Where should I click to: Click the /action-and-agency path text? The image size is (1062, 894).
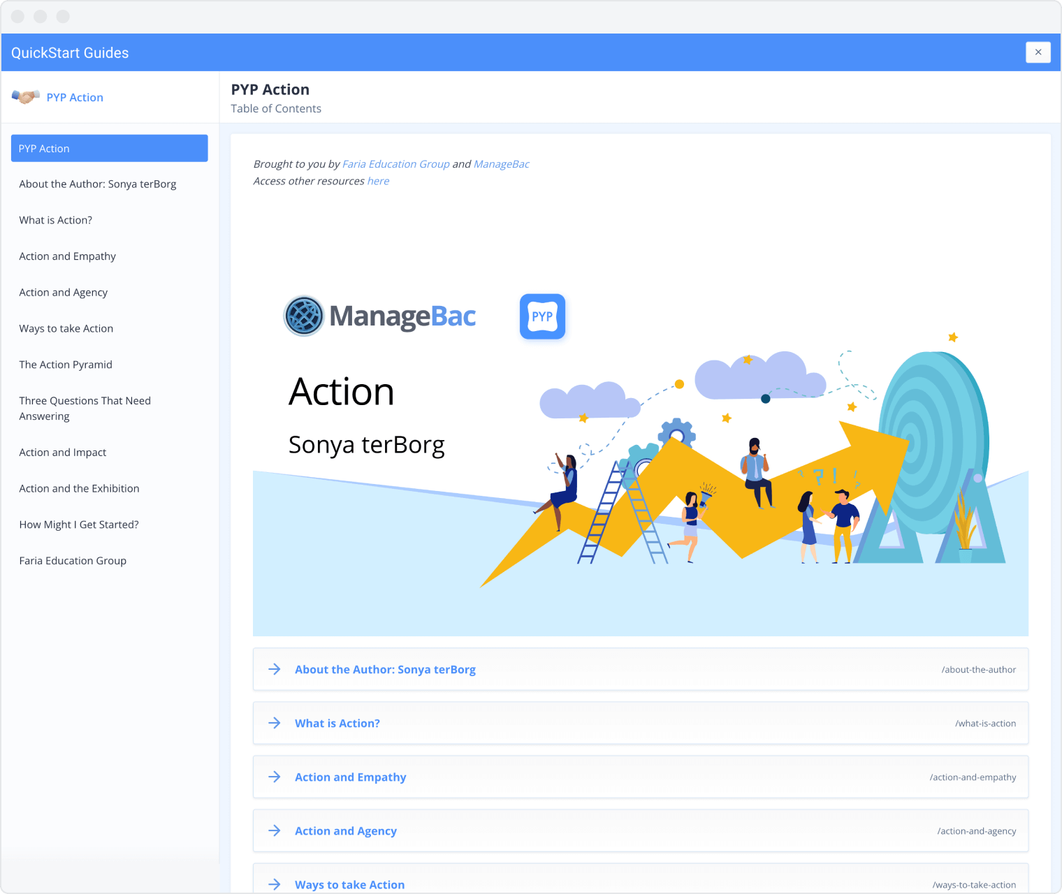point(977,831)
